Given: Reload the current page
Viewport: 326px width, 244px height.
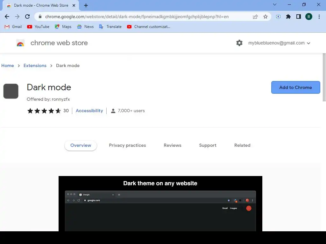Looking at the screenshot, I should tap(27, 17).
